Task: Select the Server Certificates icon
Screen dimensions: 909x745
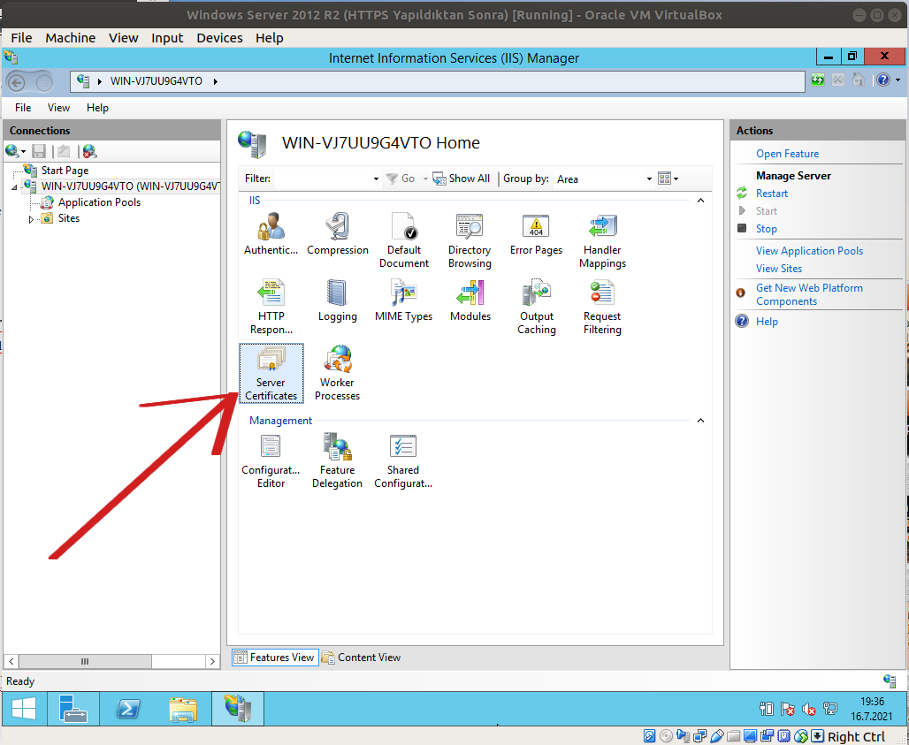Action: [271, 373]
